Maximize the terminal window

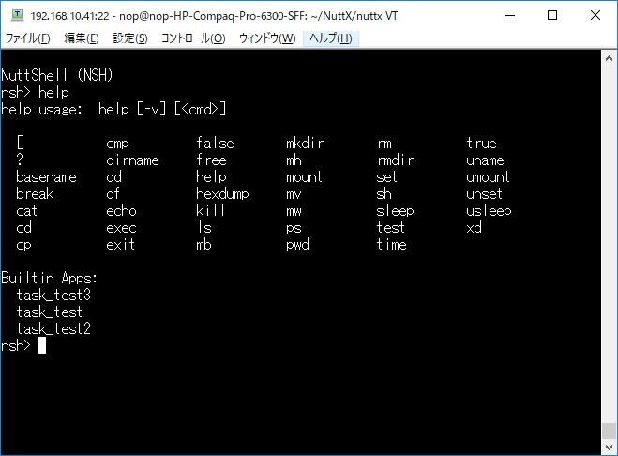[x=552, y=15]
